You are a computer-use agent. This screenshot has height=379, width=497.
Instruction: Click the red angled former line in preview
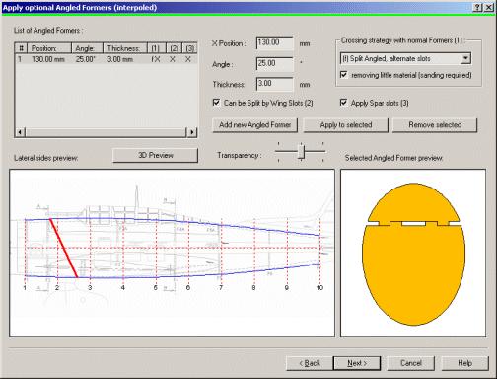pyautogui.click(x=63, y=248)
